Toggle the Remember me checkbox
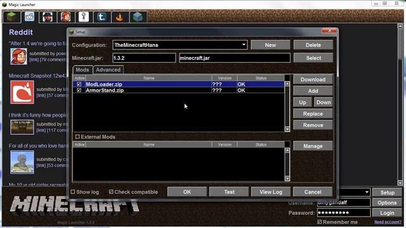Screen dimensions: 406x228 320,222
